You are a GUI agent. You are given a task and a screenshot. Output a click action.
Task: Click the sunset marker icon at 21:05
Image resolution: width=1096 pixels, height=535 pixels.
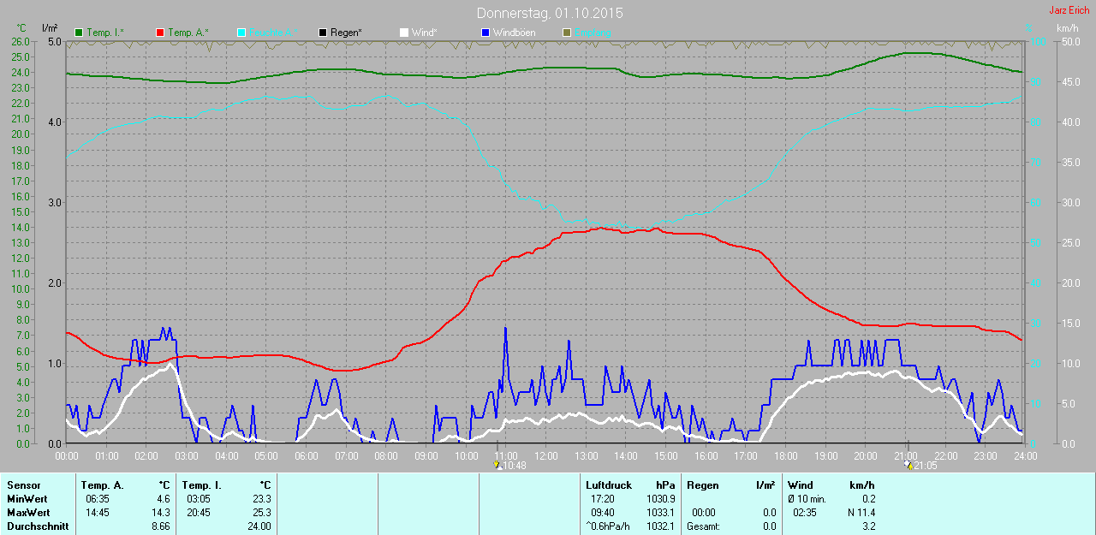click(908, 465)
